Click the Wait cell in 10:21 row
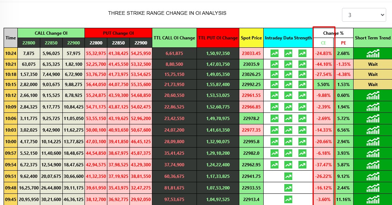This screenshot has height=205, width=392. coord(373,64)
